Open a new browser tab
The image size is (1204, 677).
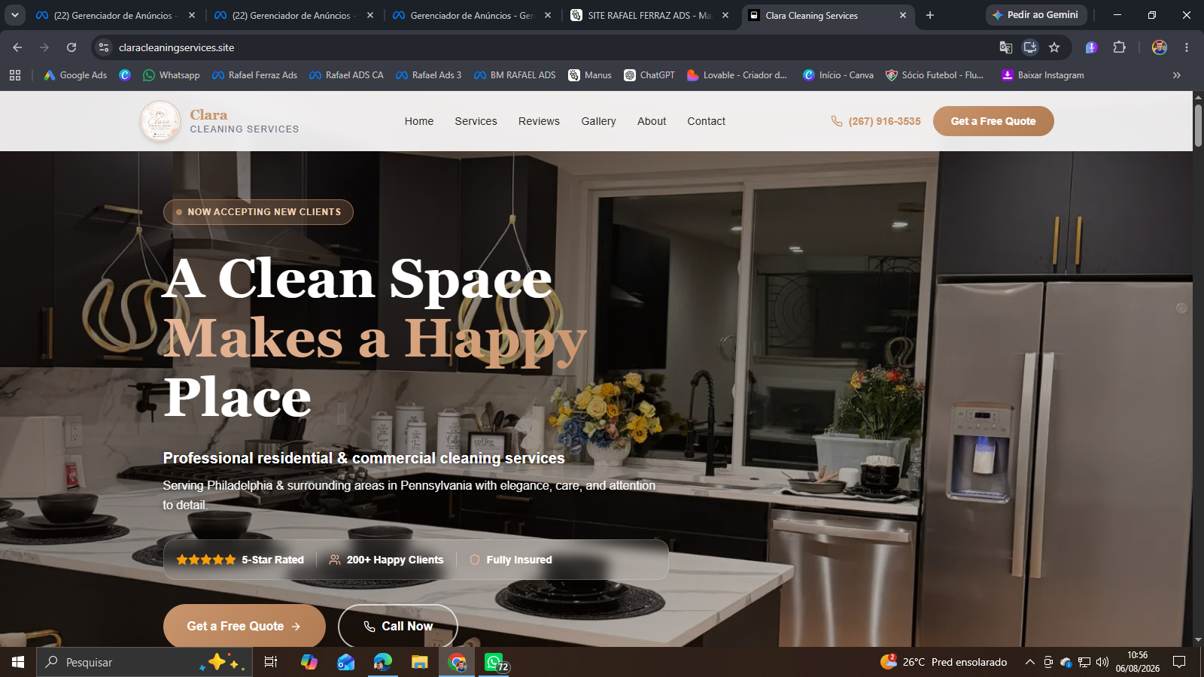tap(930, 15)
